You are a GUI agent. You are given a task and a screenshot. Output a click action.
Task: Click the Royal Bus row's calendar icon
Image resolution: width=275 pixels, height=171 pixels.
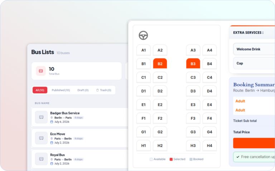pos(52,164)
